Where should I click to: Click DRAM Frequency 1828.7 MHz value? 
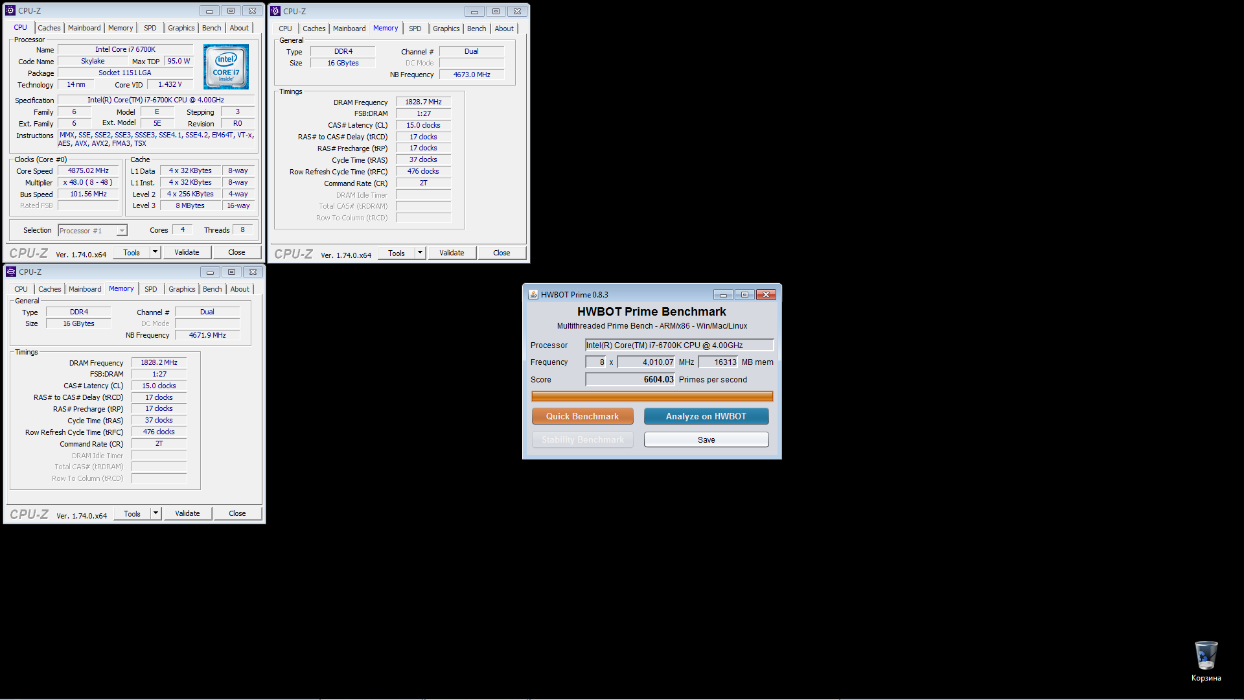[x=423, y=102]
